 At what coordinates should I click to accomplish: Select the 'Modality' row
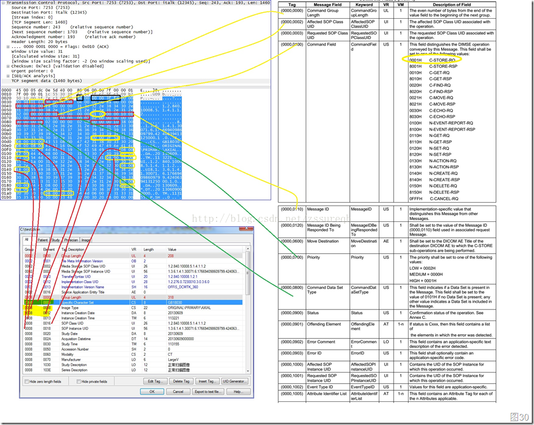[133, 355]
